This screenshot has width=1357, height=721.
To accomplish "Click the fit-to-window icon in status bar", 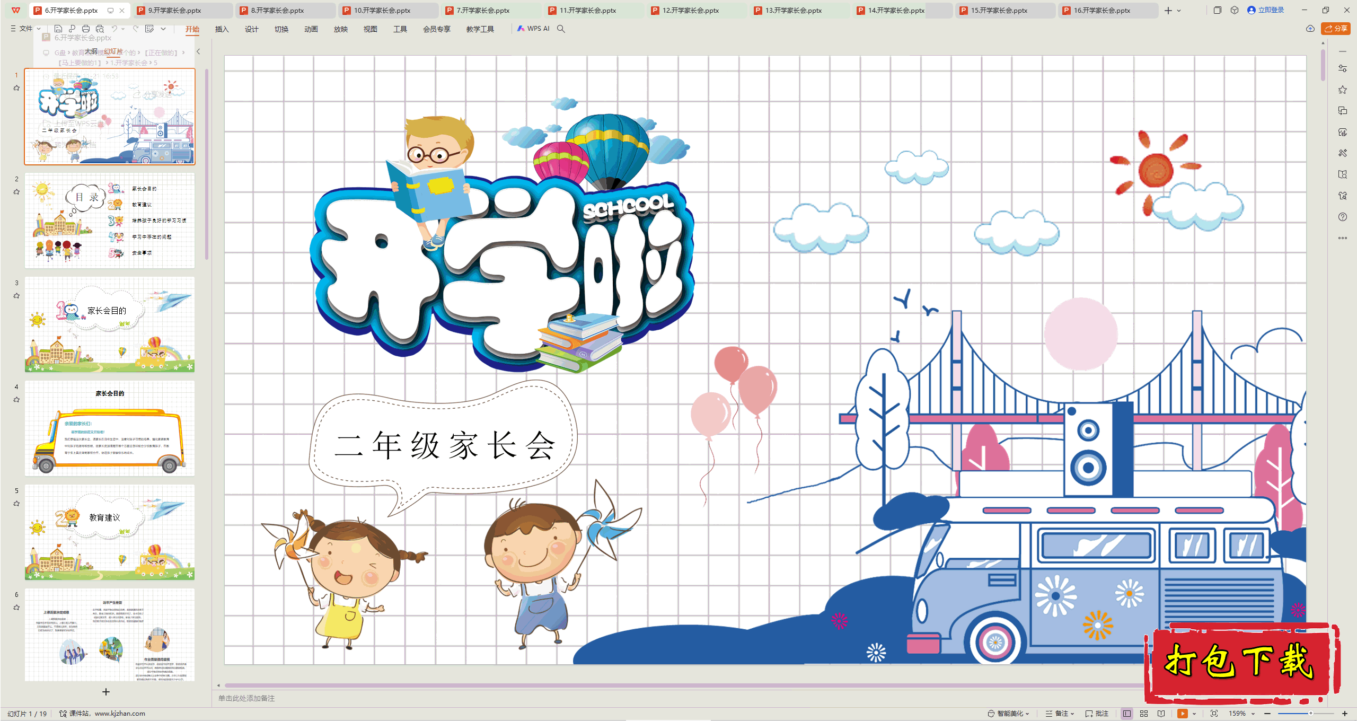I will tap(1214, 714).
